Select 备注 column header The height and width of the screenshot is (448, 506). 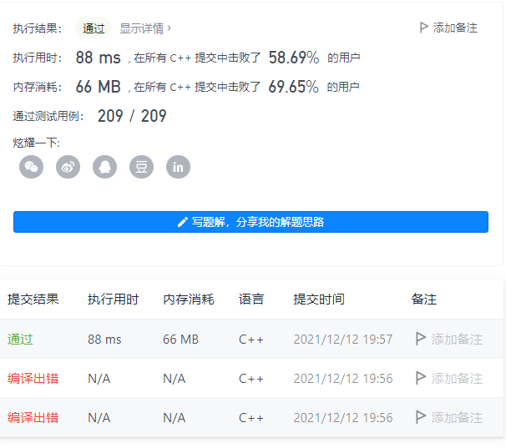click(424, 299)
